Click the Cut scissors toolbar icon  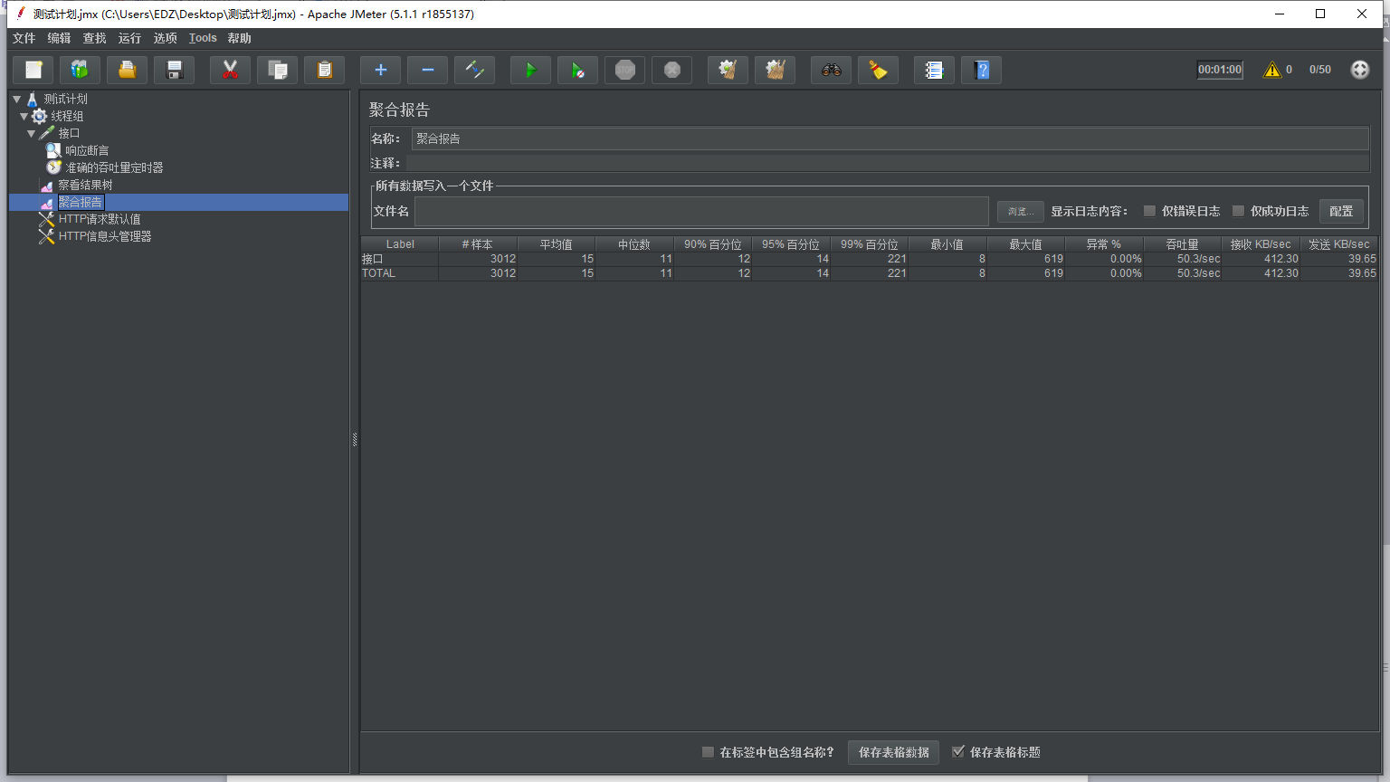click(x=230, y=70)
